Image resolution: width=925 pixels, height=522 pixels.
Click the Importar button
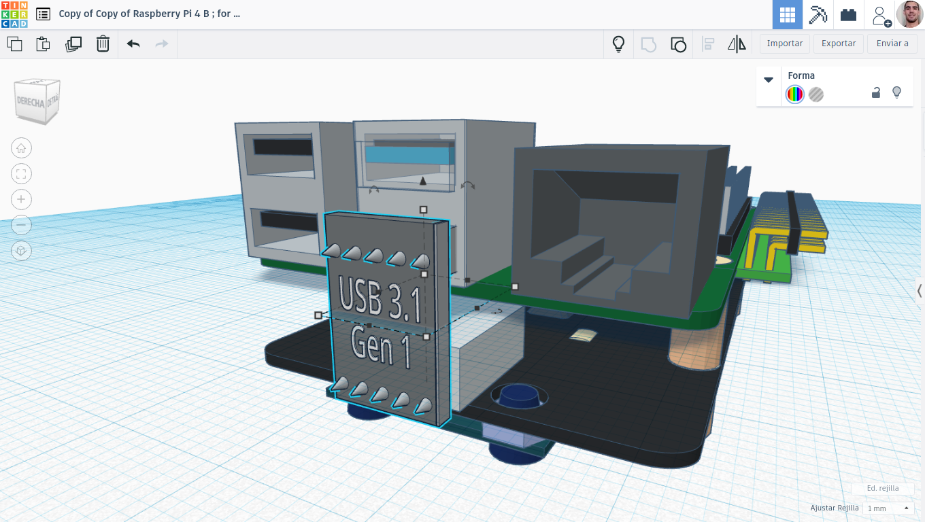(x=785, y=43)
